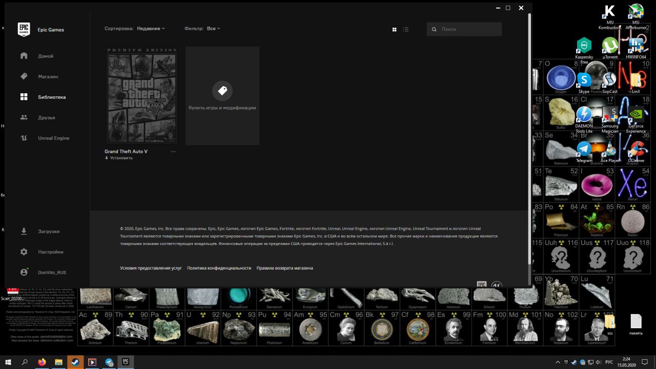Open Steam from the taskbar
Screen dimensions: 656x369
tap(75, 362)
